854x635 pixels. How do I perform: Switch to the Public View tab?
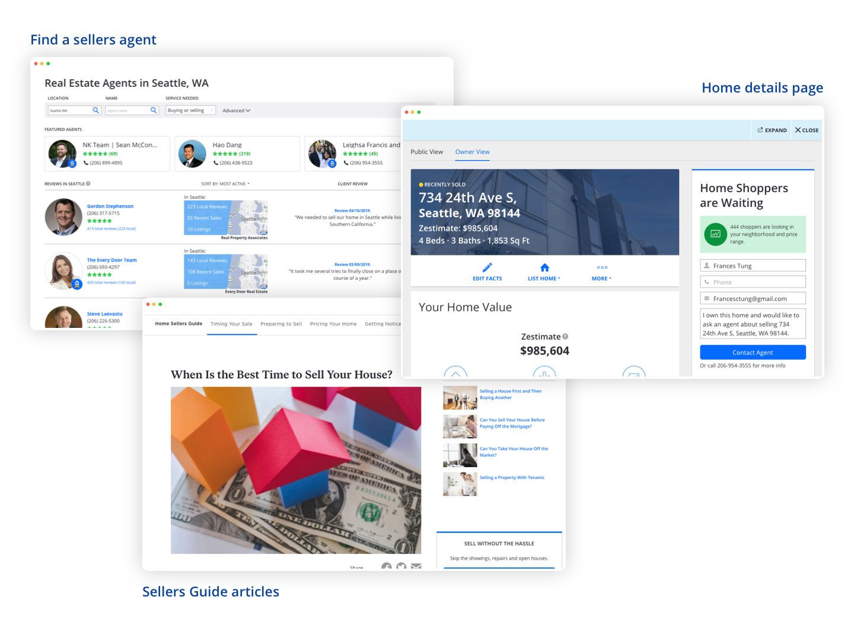[427, 152]
